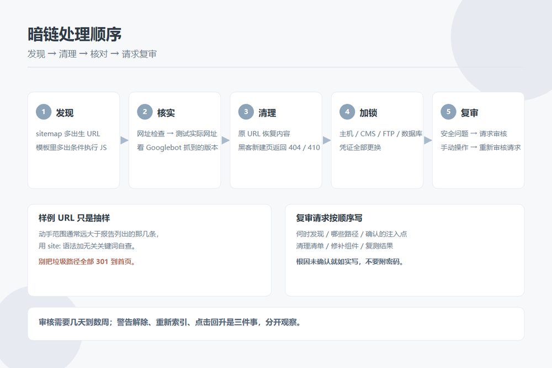This screenshot has height=368, width=552.
Task: Click the 发现 step heading
Action: [x=65, y=113]
